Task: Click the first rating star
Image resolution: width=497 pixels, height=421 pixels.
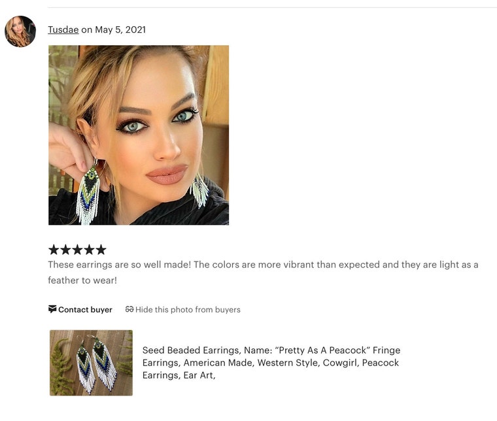Action: pos(54,250)
